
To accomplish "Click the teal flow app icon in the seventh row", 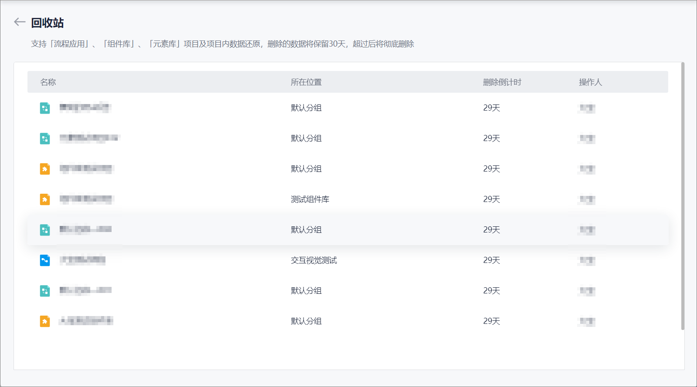I will tap(45, 291).
